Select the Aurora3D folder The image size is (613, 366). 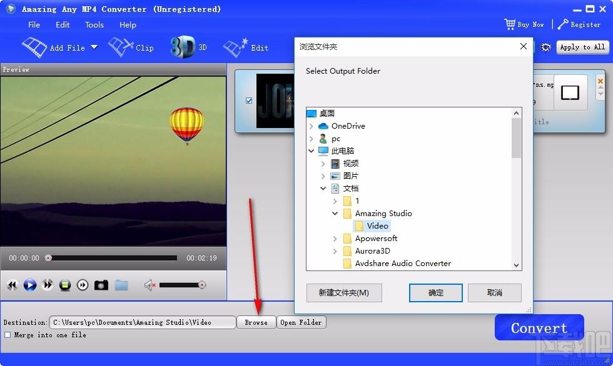pyautogui.click(x=372, y=251)
